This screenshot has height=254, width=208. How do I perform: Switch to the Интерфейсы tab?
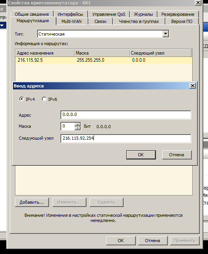pyautogui.click(x=70, y=14)
